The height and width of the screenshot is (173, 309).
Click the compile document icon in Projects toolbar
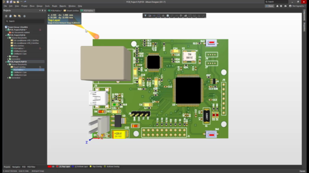11,16
